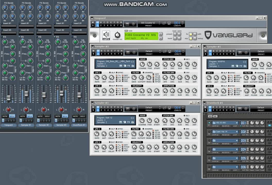The height and width of the screenshot is (185, 272).
Task: Open the gear settings icon in Sampler #3
Action: [134, 109]
